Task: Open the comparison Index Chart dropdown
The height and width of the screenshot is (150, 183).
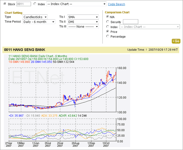Action: pyautogui.click(x=150, y=27)
